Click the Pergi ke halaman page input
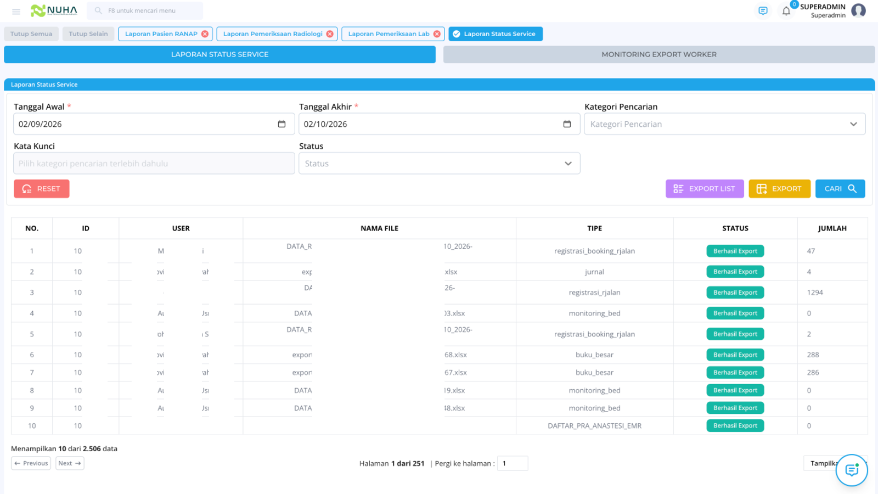 [513, 463]
